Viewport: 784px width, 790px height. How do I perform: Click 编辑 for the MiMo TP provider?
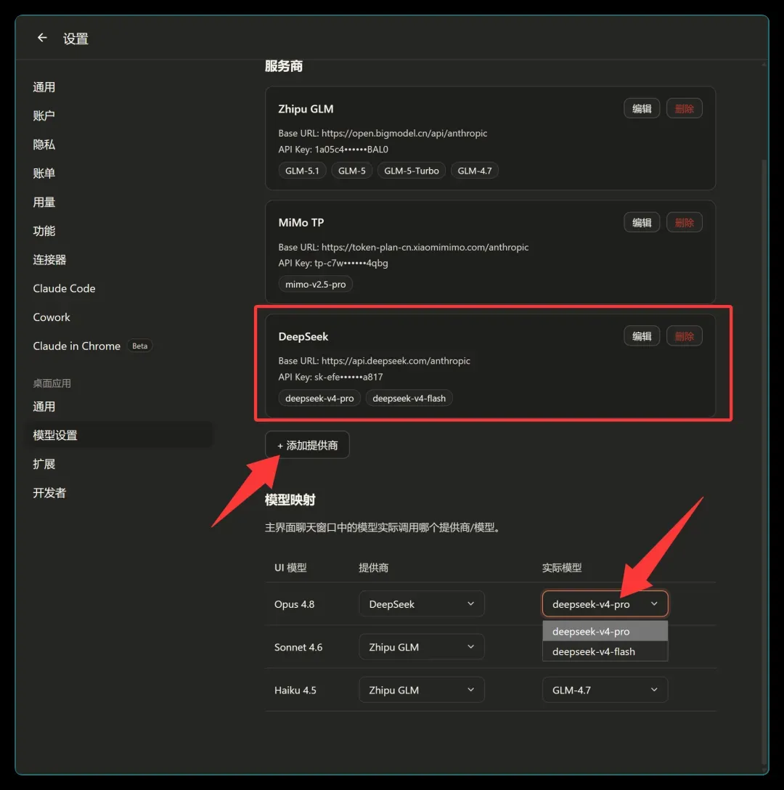pyautogui.click(x=642, y=222)
